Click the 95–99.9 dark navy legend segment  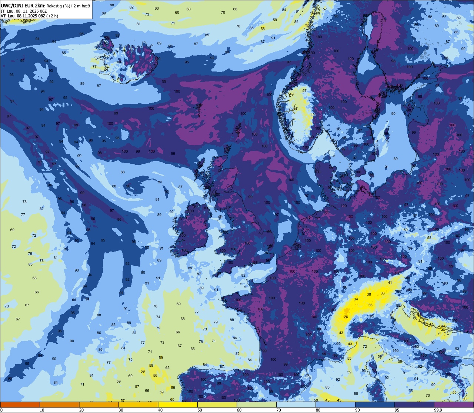tap(414, 404)
